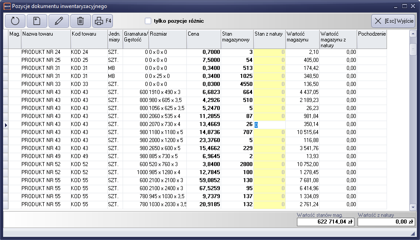Click the trash delete icon
This screenshot has width=420, height=240.
(80, 21)
